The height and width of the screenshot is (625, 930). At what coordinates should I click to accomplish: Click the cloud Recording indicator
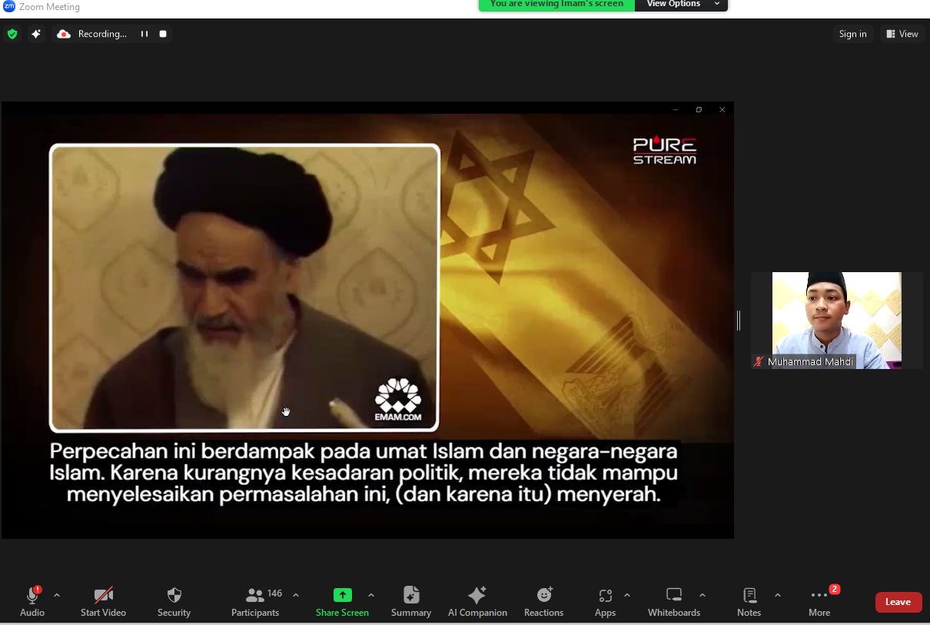(x=92, y=34)
